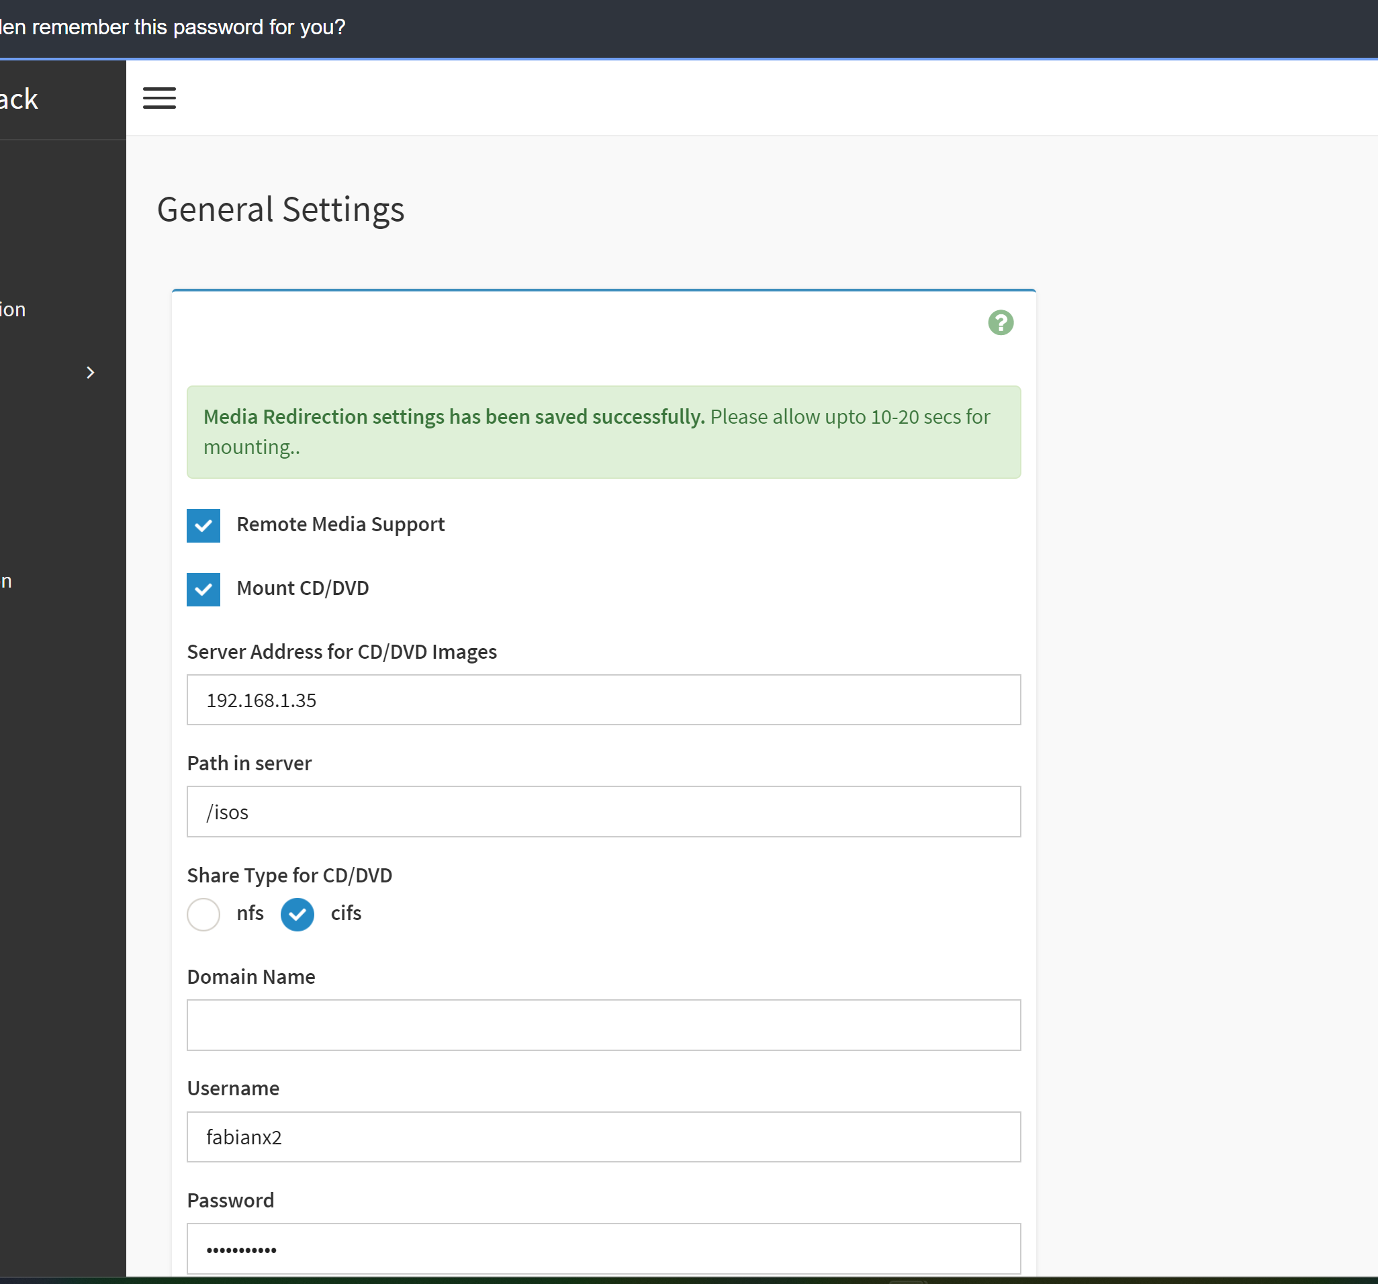Expand the sidebar chevron arrow item

point(90,373)
